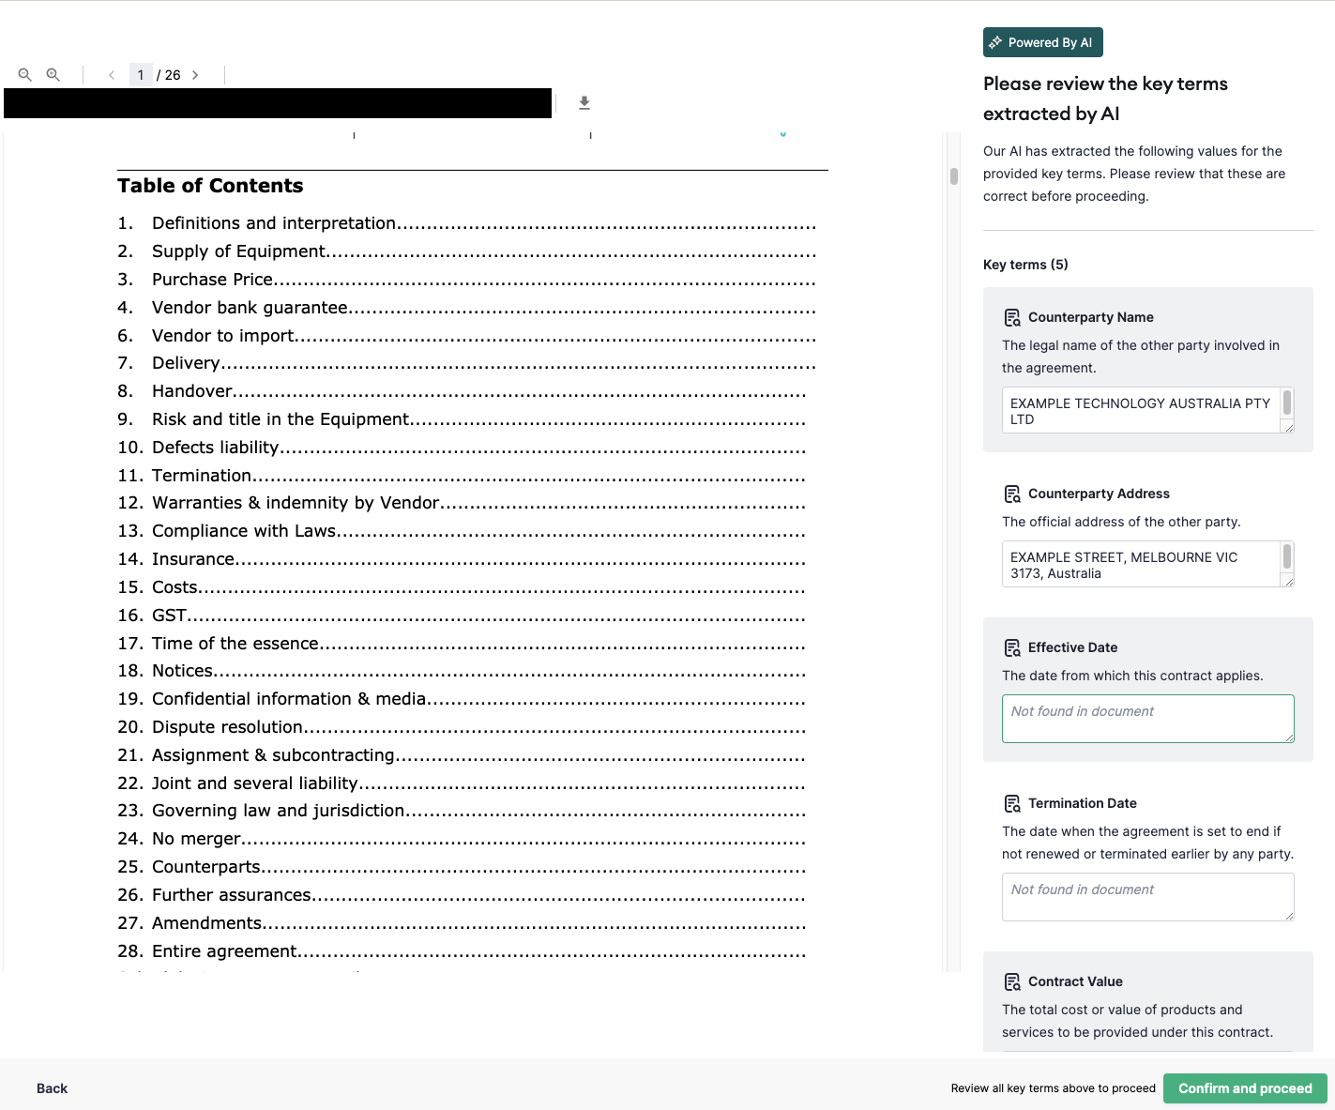This screenshot has width=1335, height=1110.
Task: Click 'Termination' table of contents entry
Action: [x=462, y=476]
